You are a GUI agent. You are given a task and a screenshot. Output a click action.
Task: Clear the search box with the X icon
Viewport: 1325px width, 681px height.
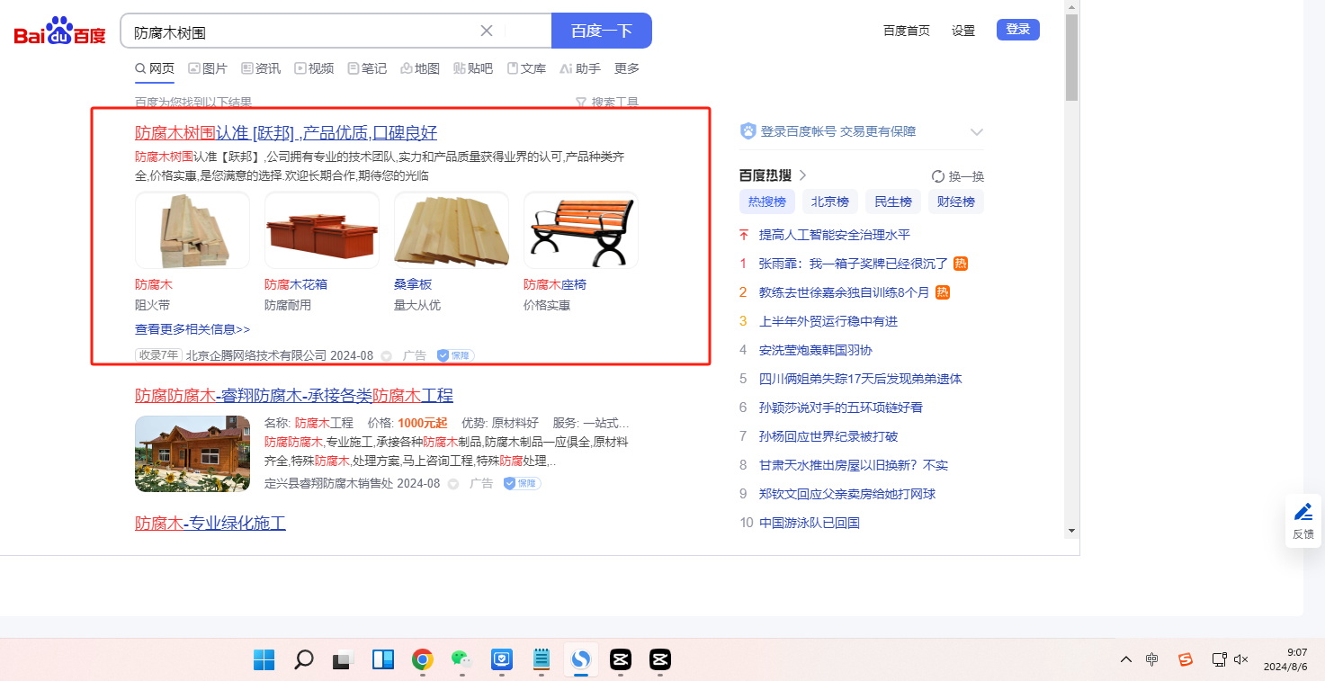coord(487,31)
